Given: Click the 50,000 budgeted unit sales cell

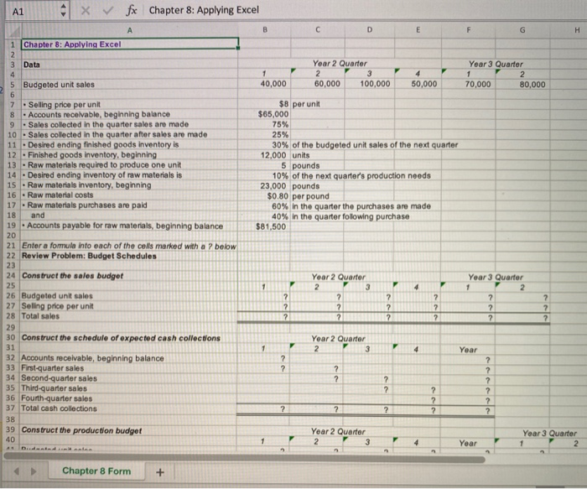Looking at the screenshot, I should click(x=418, y=84).
